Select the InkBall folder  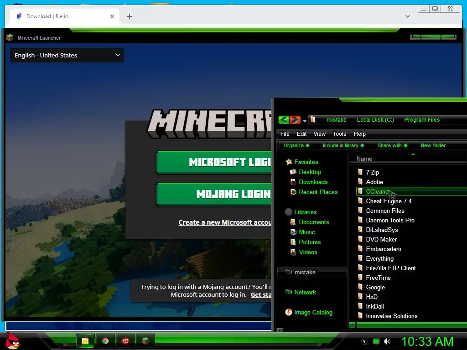[x=374, y=306]
